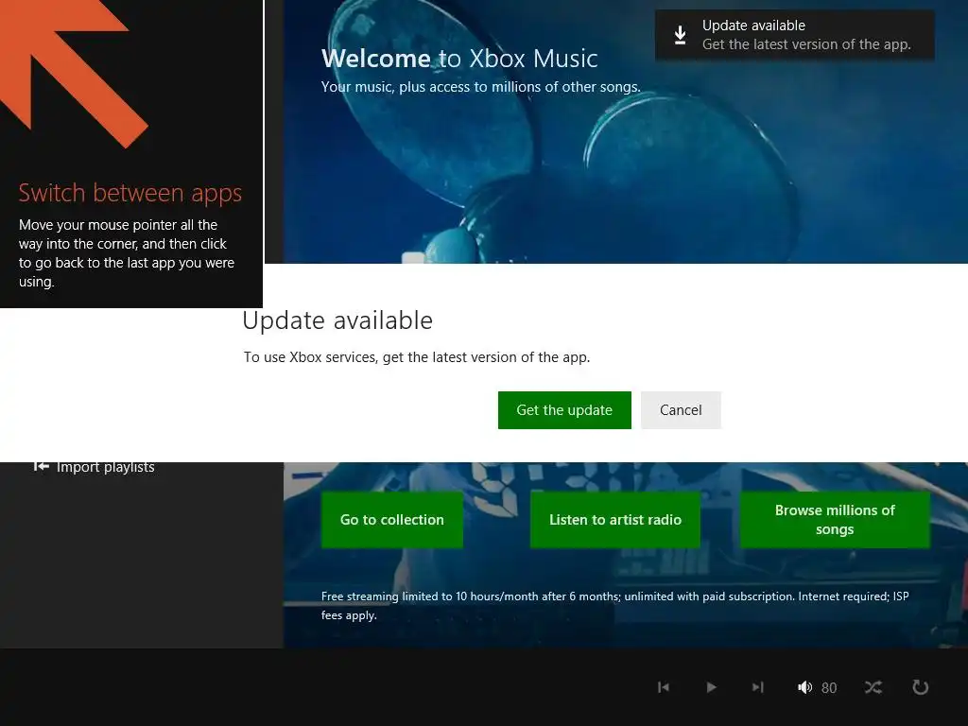Click the Update available dialog title
The height and width of the screenshot is (726, 968).
tap(337, 320)
